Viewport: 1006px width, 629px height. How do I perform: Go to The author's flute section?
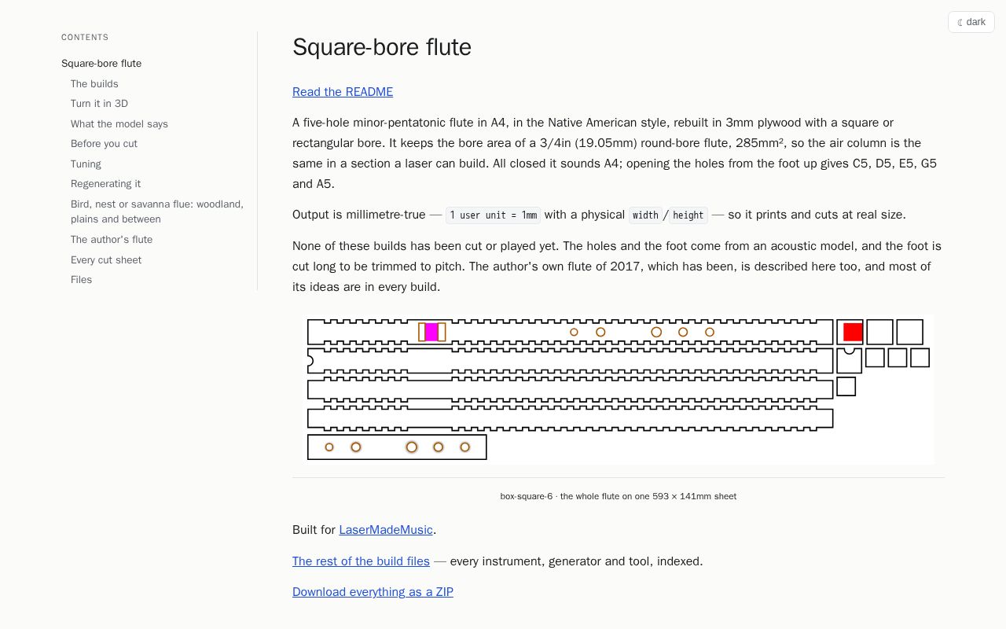[112, 240]
